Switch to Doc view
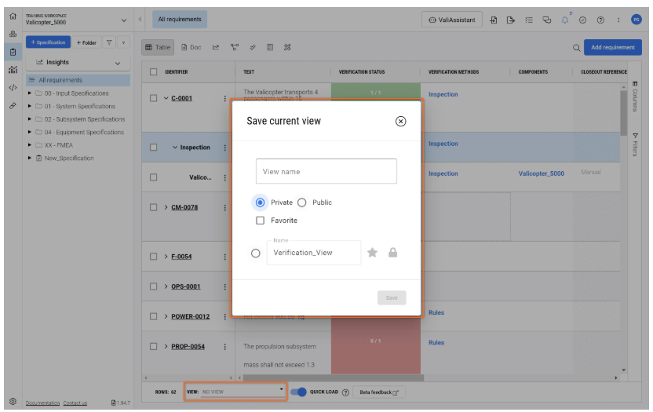The image size is (653, 412). [192, 48]
